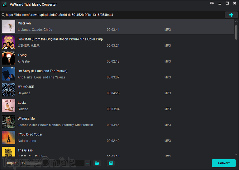Click artist text Arlo Parks, Lous and The Yakuza
This screenshot has width=239, height=170.
click(x=41, y=77)
